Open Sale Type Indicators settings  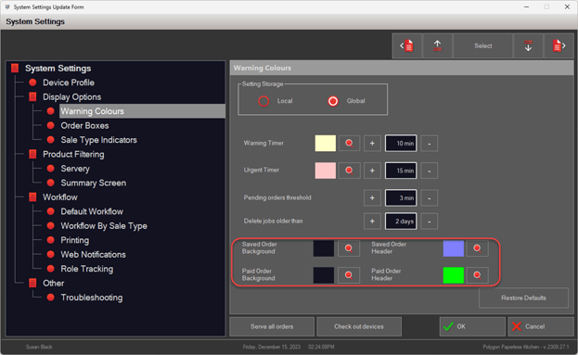[x=98, y=140]
